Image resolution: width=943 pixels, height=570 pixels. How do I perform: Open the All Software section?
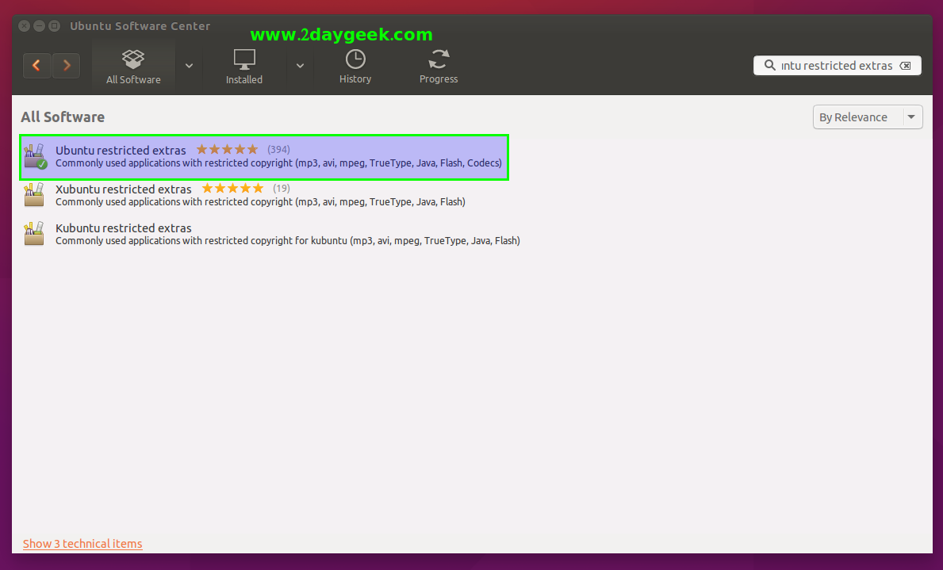click(x=133, y=66)
